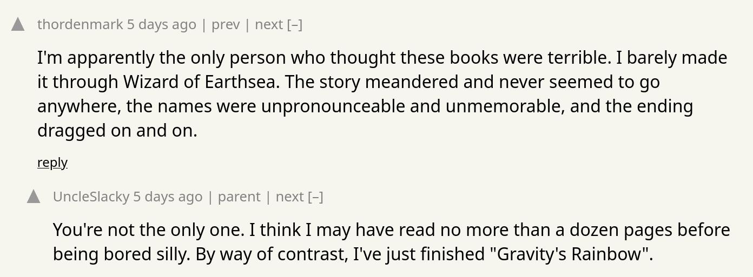
Task: Go to next comment from thordenmark's header
Action: coord(269,24)
